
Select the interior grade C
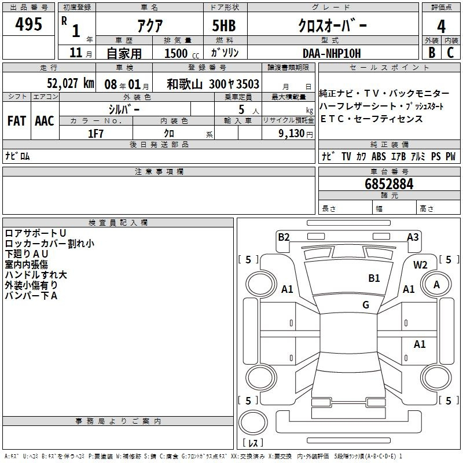(450, 52)
